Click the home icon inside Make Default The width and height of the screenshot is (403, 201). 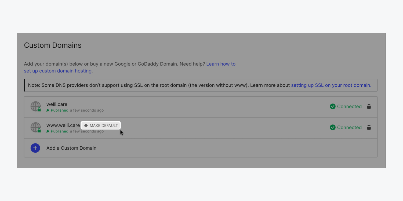pos(86,126)
